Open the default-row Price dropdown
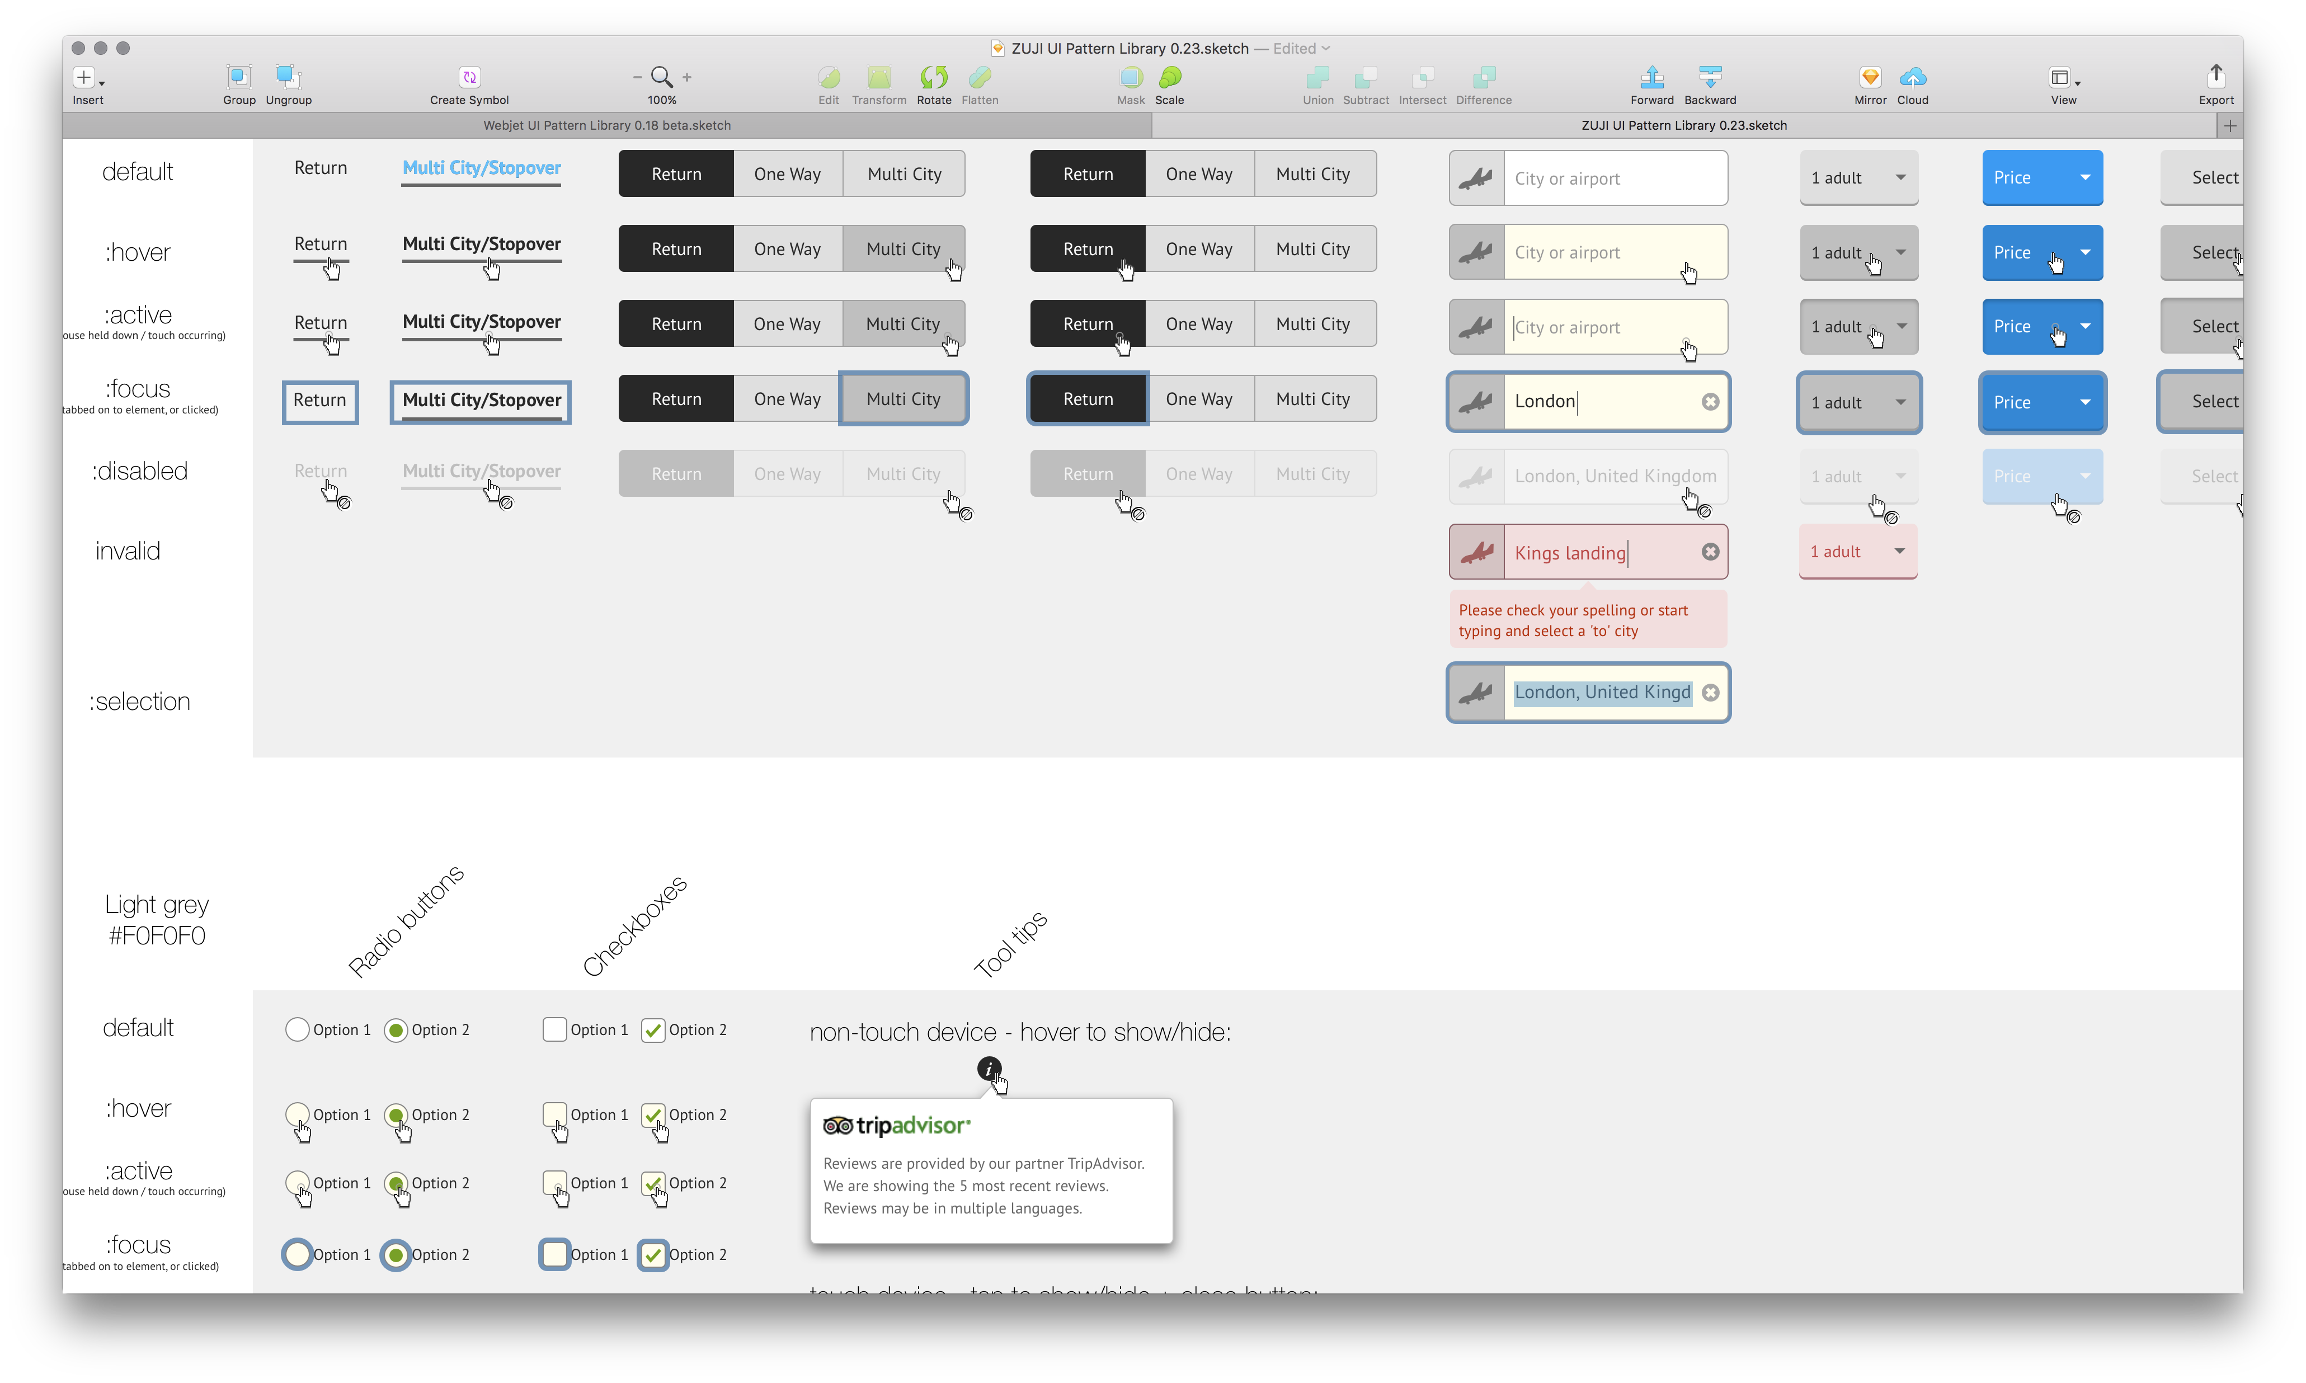Screen dimensions: 2306x1383 [x=2041, y=178]
